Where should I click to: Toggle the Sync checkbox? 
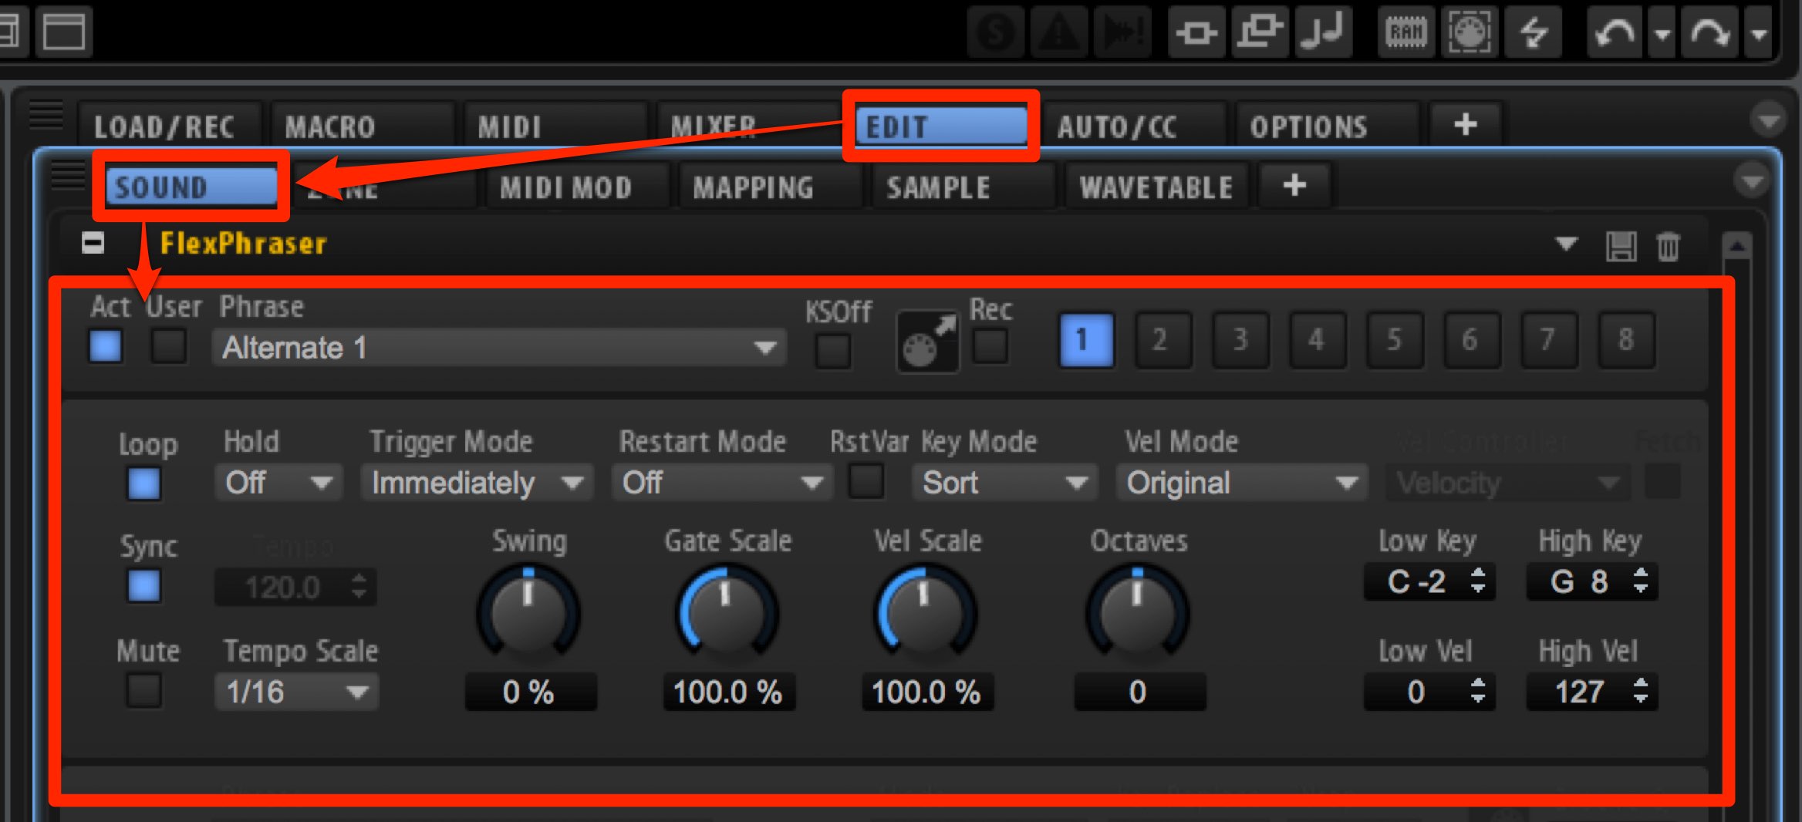click(143, 586)
